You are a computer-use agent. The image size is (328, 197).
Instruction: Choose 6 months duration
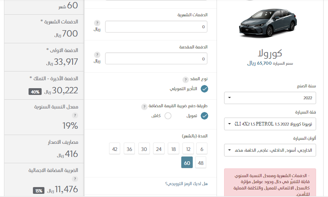(x=201, y=149)
